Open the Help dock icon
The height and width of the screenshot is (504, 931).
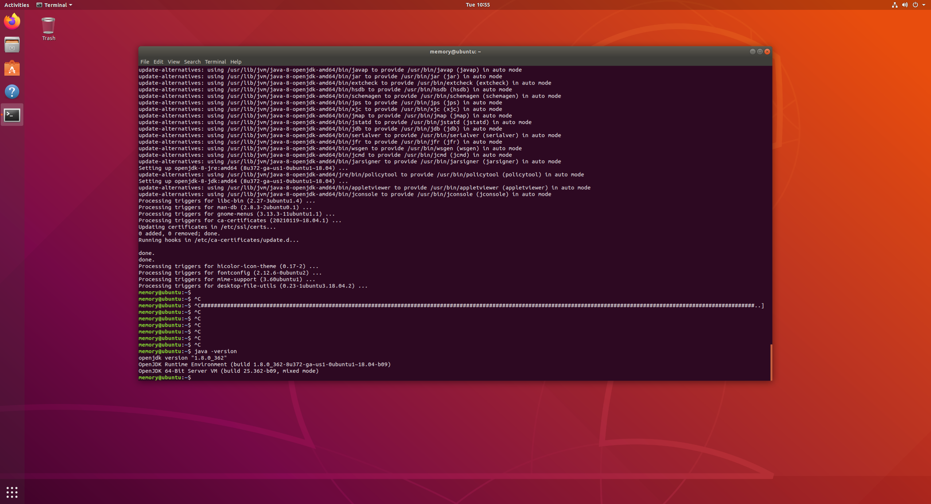[12, 92]
